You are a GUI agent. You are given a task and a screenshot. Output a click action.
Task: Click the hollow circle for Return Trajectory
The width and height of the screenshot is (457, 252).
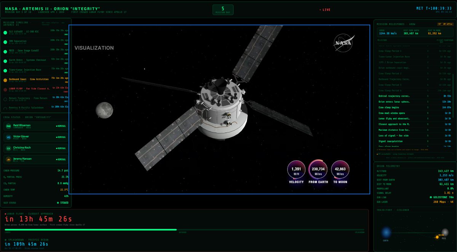pyautogui.click(x=5, y=99)
